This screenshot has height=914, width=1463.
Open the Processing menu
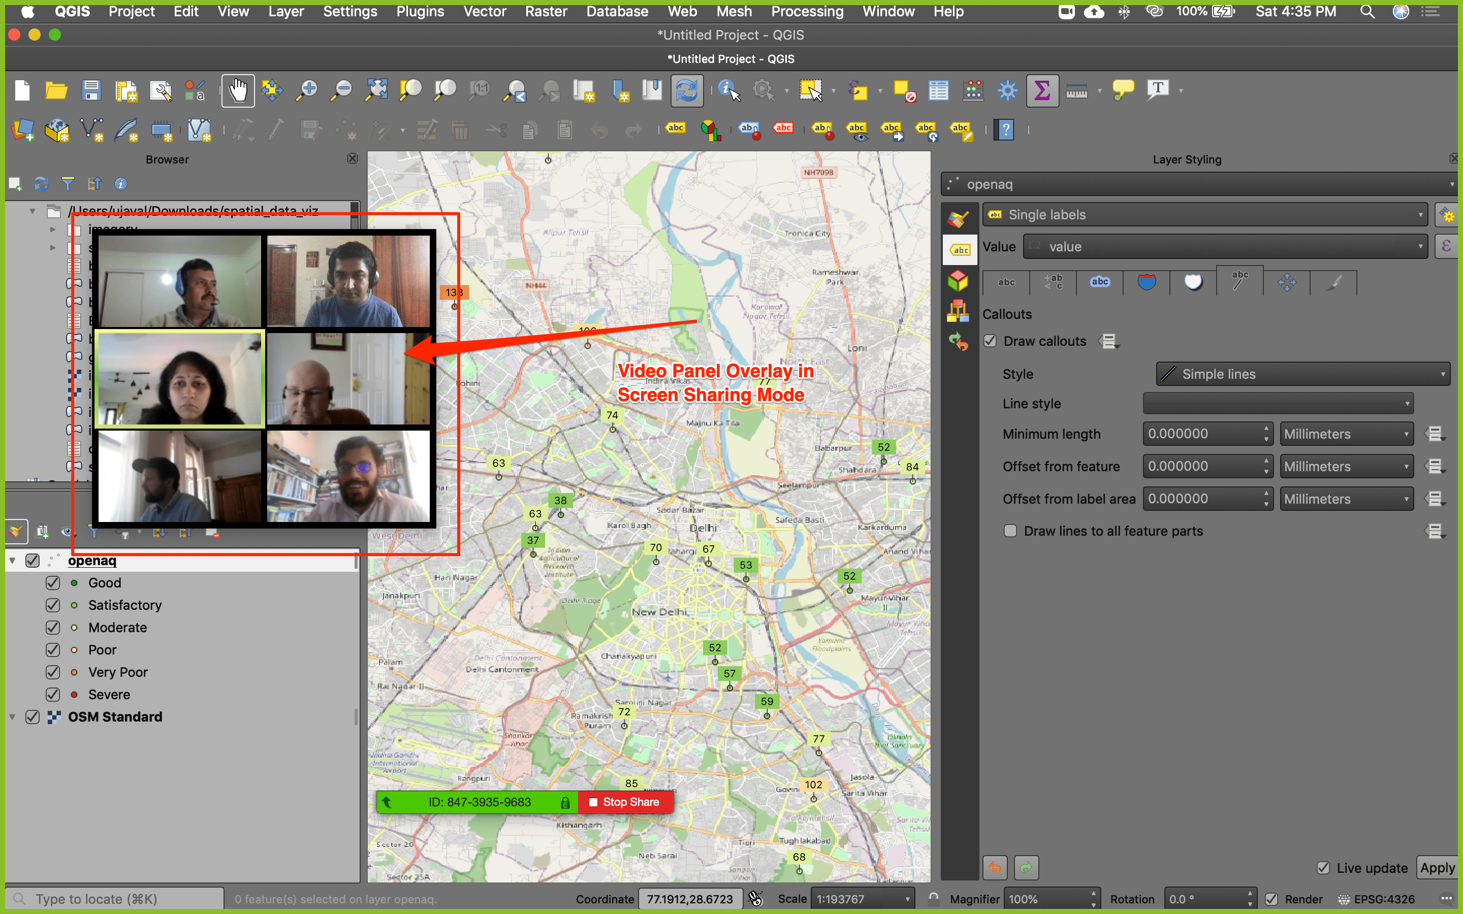coord(807,11)
